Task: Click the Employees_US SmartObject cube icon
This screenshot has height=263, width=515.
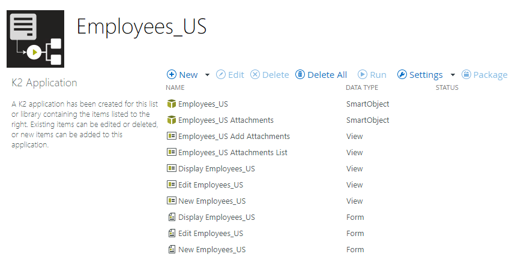Action: click(x=171, y=104)
